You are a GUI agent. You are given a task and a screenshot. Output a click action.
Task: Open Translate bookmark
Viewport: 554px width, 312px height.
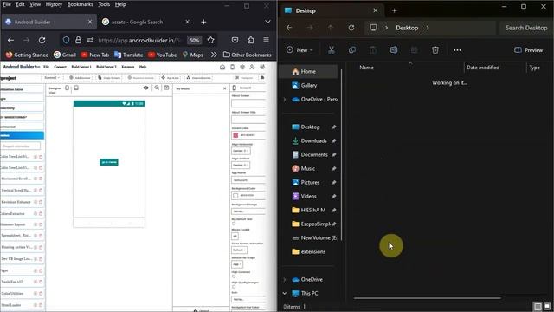(x=128, y=55)
